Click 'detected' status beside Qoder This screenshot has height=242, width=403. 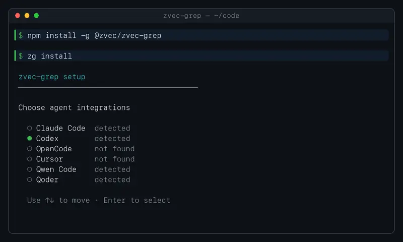(x=112, y=179)
